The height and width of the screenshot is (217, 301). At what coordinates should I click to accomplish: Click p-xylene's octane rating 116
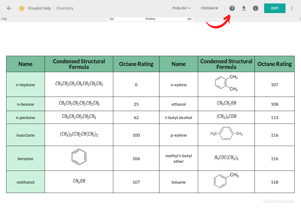click(x=275, y=135)
